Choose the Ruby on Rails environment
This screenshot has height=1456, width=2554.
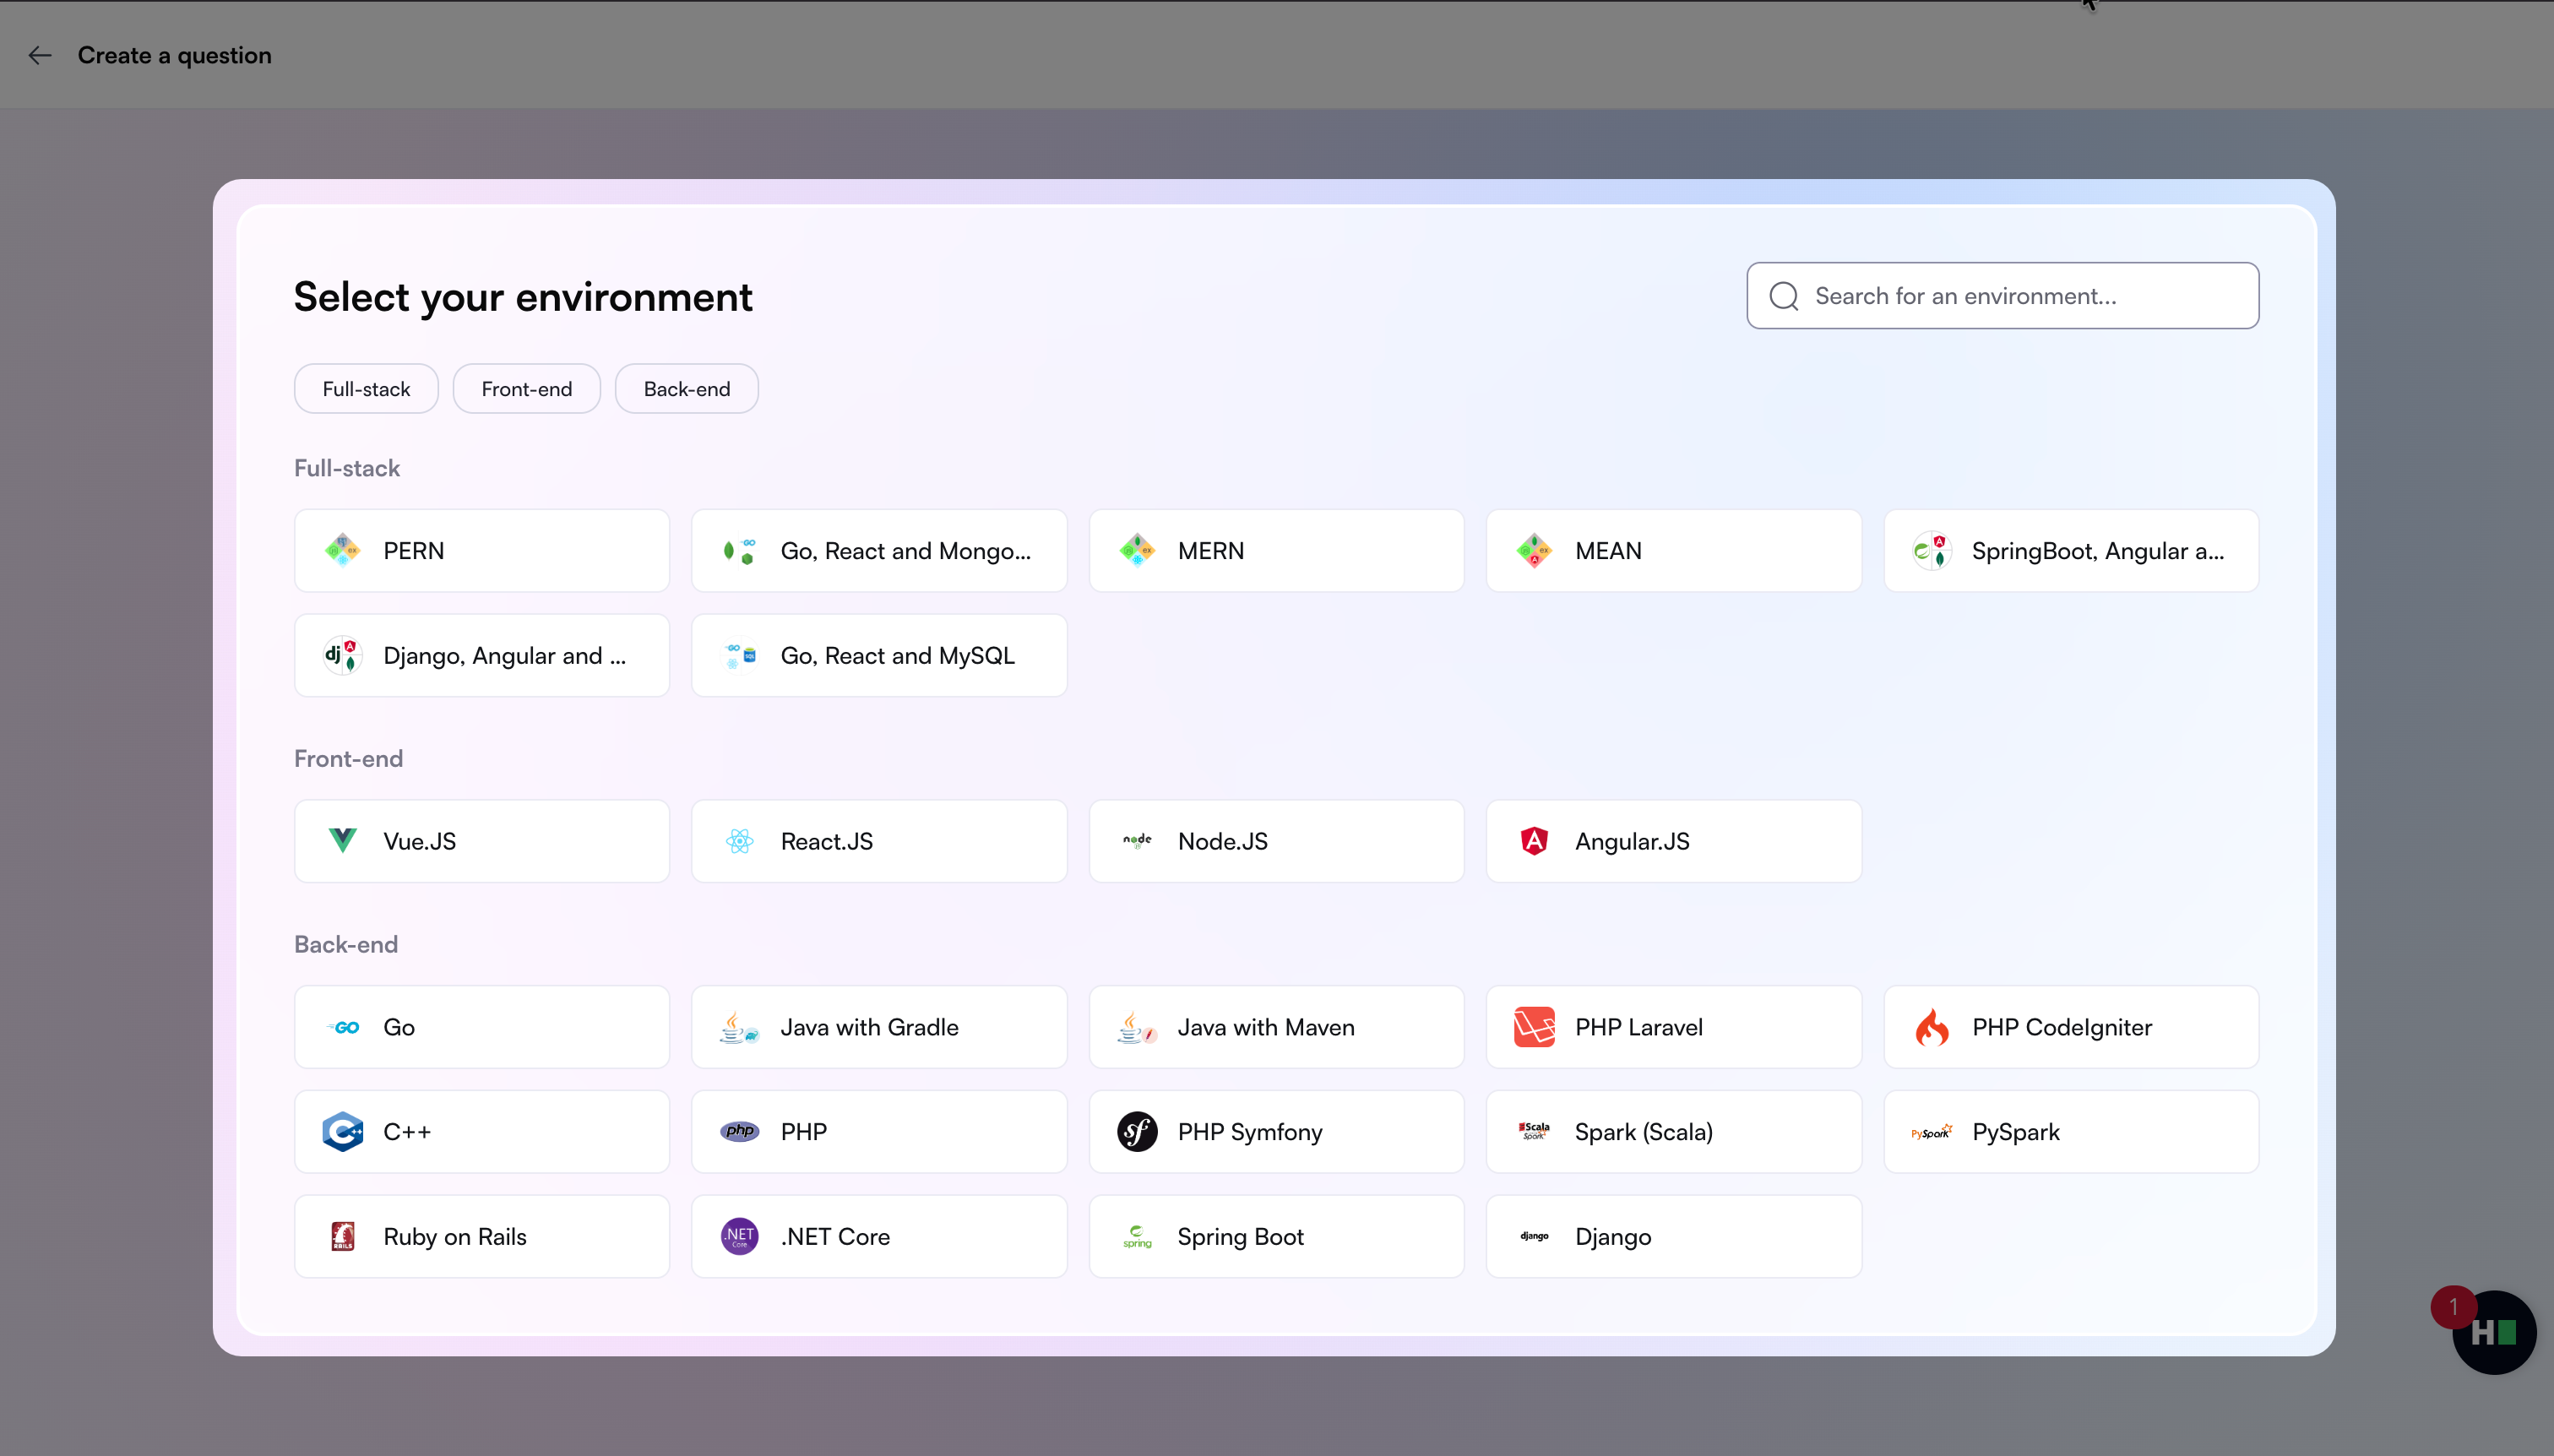(x=481, y=1237)
